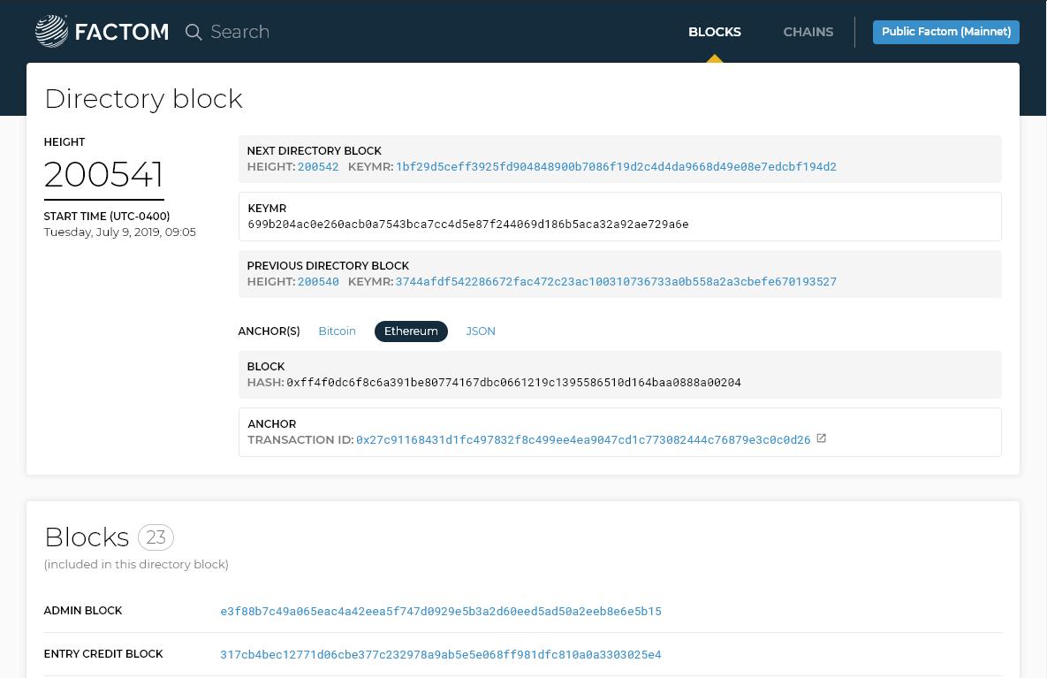Click the NEXT DIRECTORY BLOCK label
Viewport: 1047px width, 678px height.
314,150
